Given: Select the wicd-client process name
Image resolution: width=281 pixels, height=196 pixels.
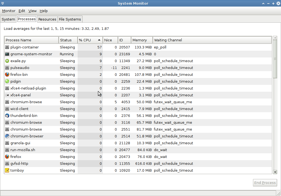Looking at the screenshot, I should tap(19, 109).
